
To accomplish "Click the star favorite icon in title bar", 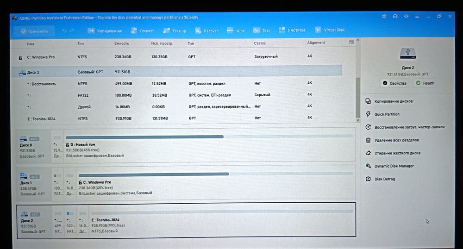I will (384, 16).
